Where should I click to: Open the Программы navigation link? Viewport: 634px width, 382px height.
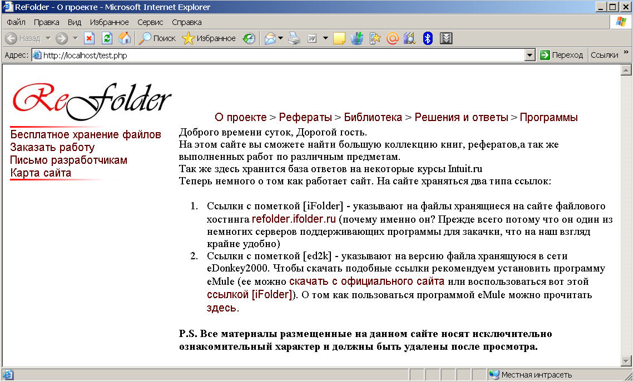[x=549, y=118]
